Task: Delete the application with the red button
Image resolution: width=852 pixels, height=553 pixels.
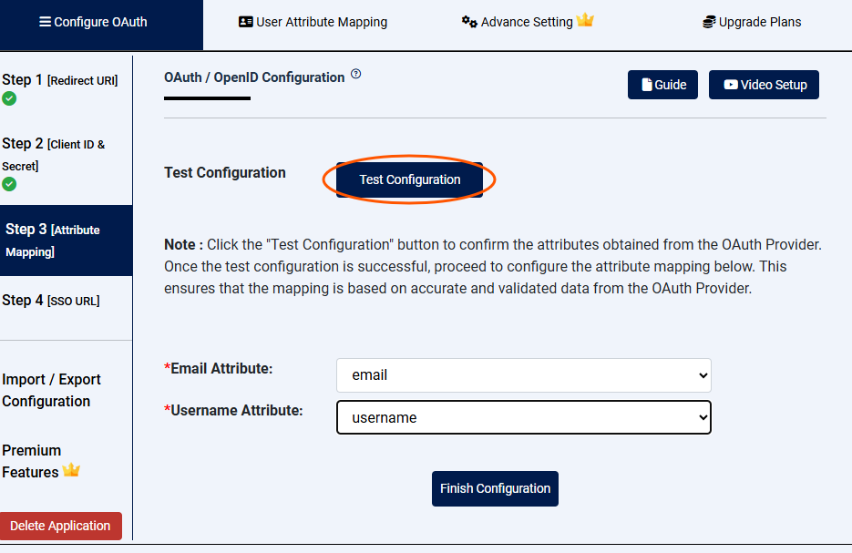Action: coord(60,526)
